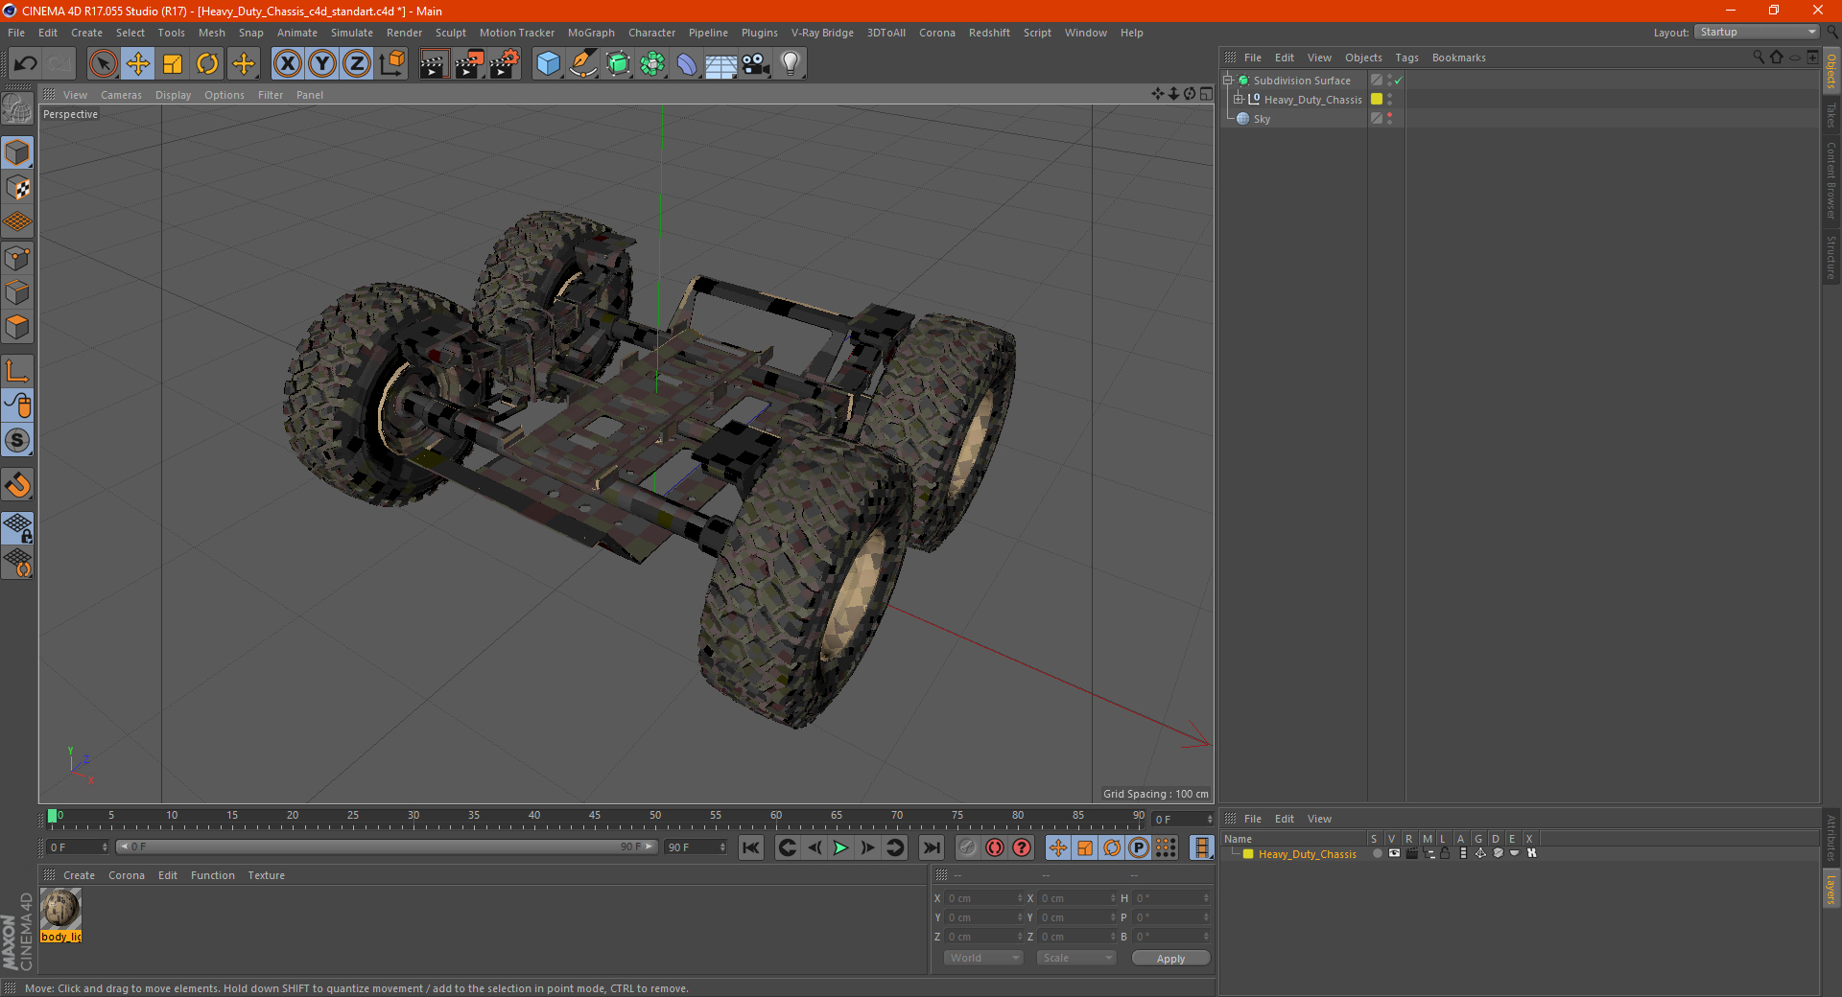Select the Sky object
Viewport: 1842px width, 997px height.
click(x=1262, y=119)
